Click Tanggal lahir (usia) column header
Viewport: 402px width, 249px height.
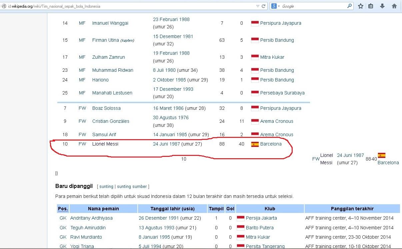pos(173,209)
